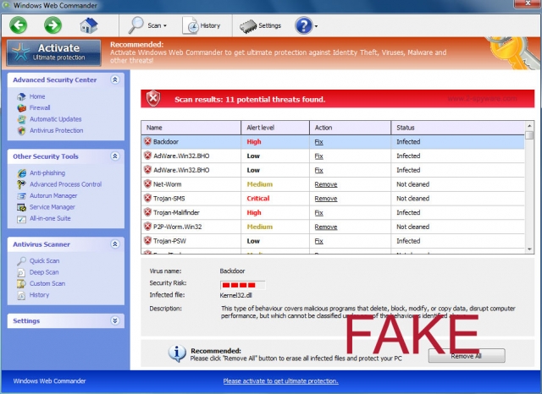Click the Custom Scan sidebar icon

coord(21,284)
